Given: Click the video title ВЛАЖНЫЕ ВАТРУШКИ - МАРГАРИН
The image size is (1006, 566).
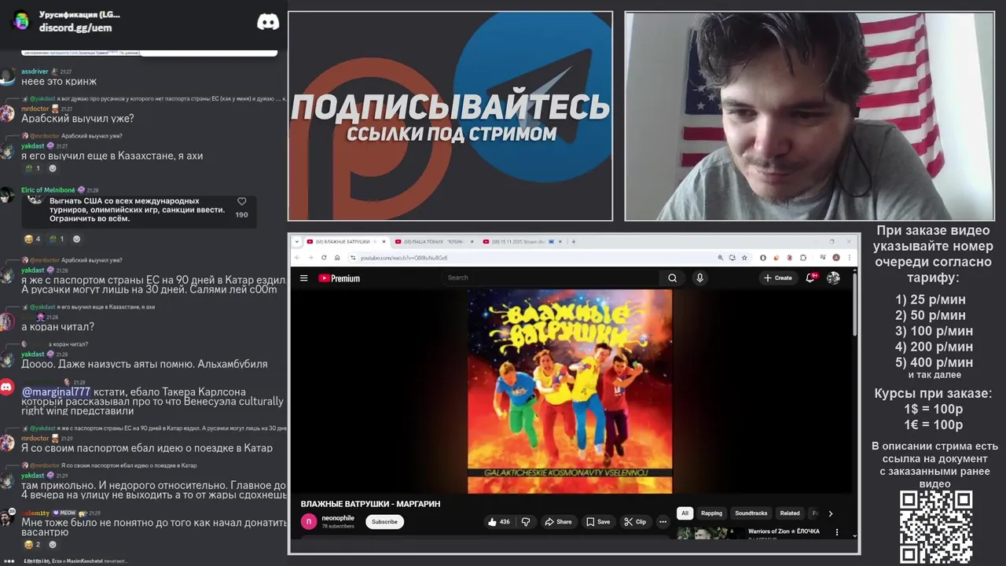Looking at the screenshot, I should click(370, 504).
